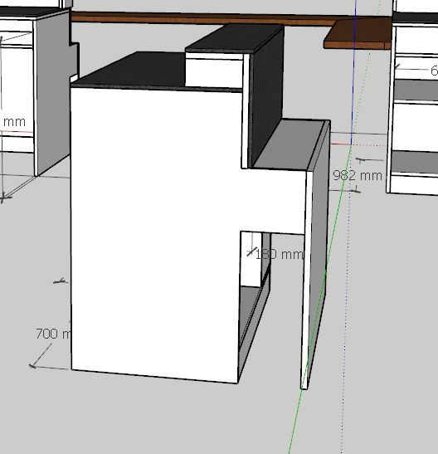Click the white front of the raised small box
This screenshot has width=438, height=454.
[213, 70]
